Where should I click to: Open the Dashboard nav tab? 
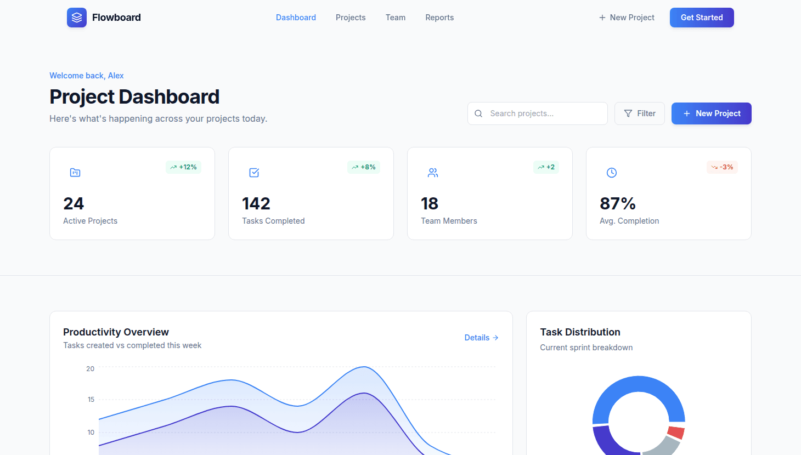[296, 18]
